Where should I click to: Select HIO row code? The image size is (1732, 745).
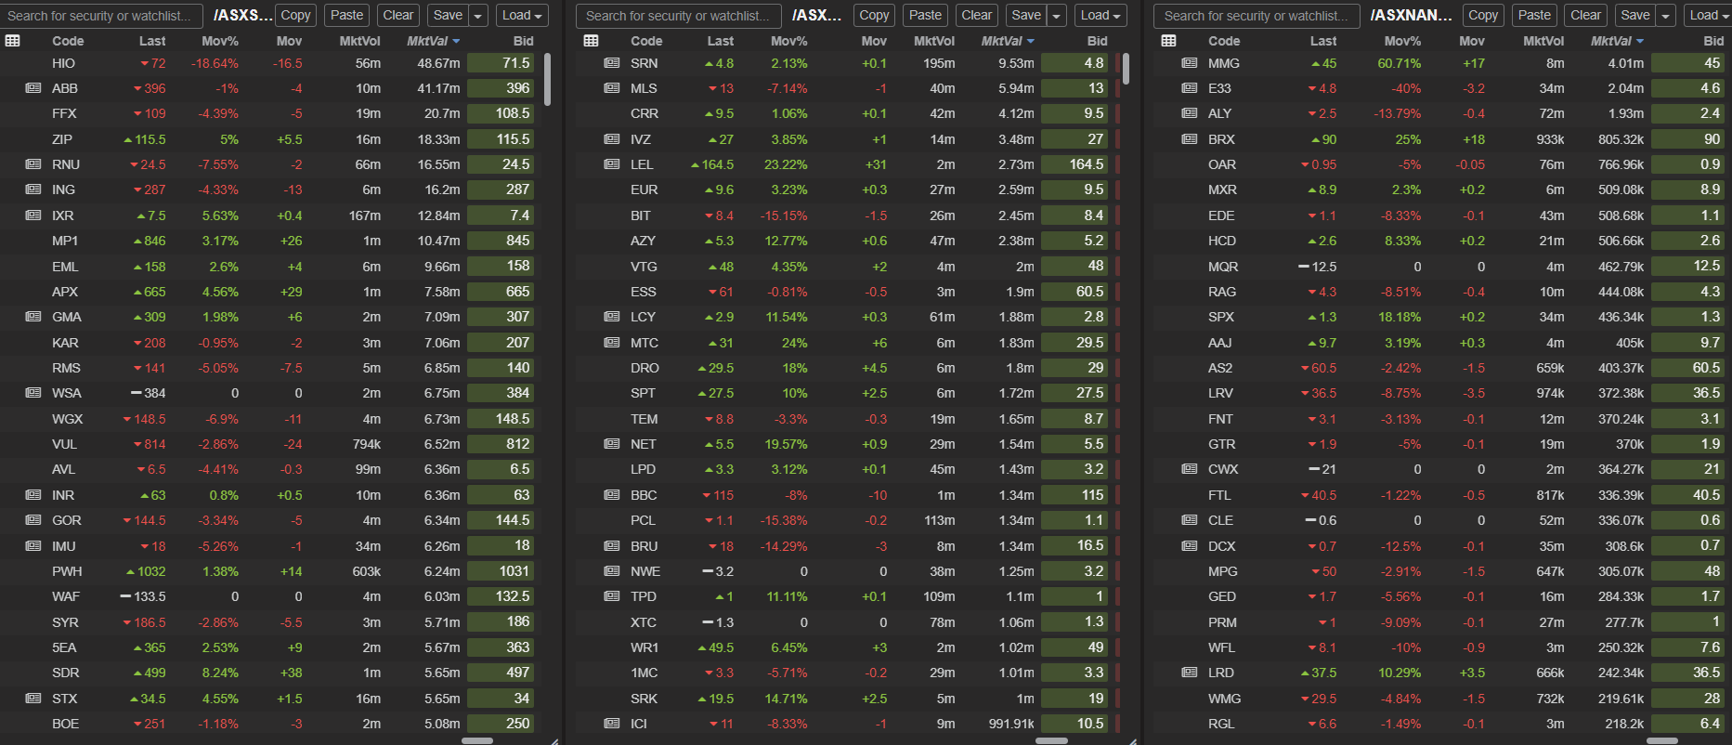pos(63,63)
